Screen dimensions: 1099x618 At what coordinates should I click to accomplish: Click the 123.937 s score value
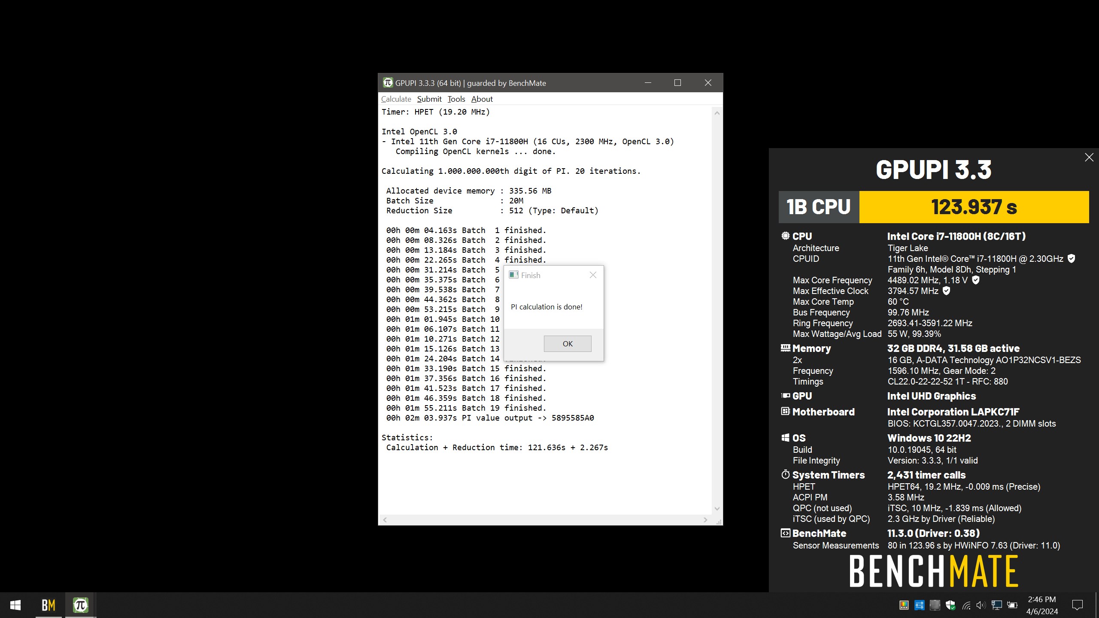[x=974, y=207]
